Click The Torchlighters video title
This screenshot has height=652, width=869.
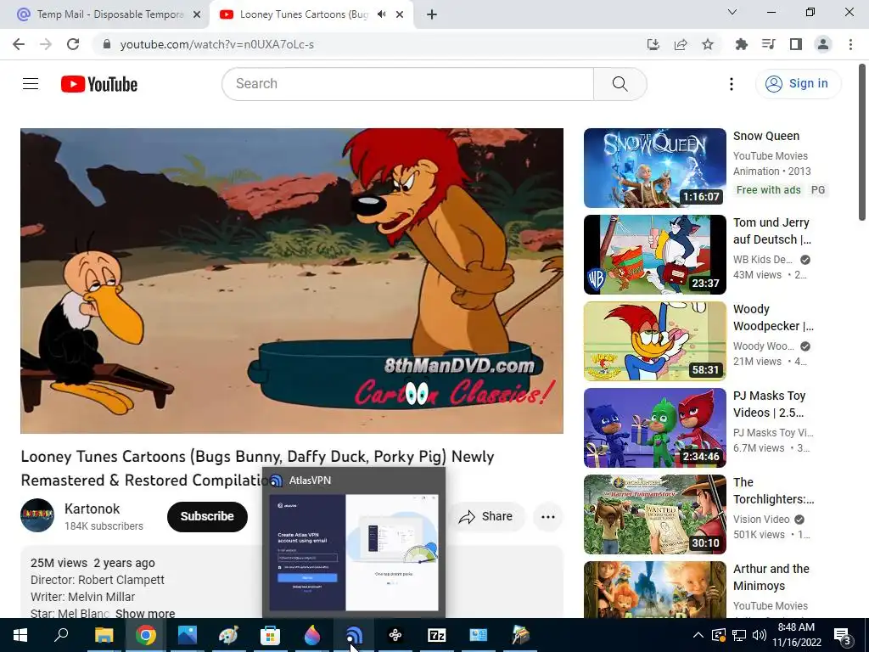[774, 491]
